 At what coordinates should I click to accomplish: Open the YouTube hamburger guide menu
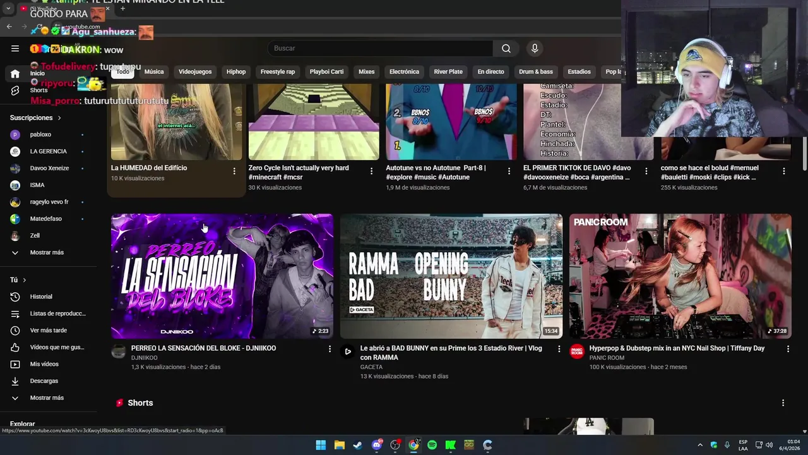(15, 49)
